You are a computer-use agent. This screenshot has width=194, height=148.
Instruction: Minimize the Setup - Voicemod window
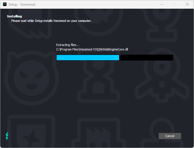click(x=162, y=4)
